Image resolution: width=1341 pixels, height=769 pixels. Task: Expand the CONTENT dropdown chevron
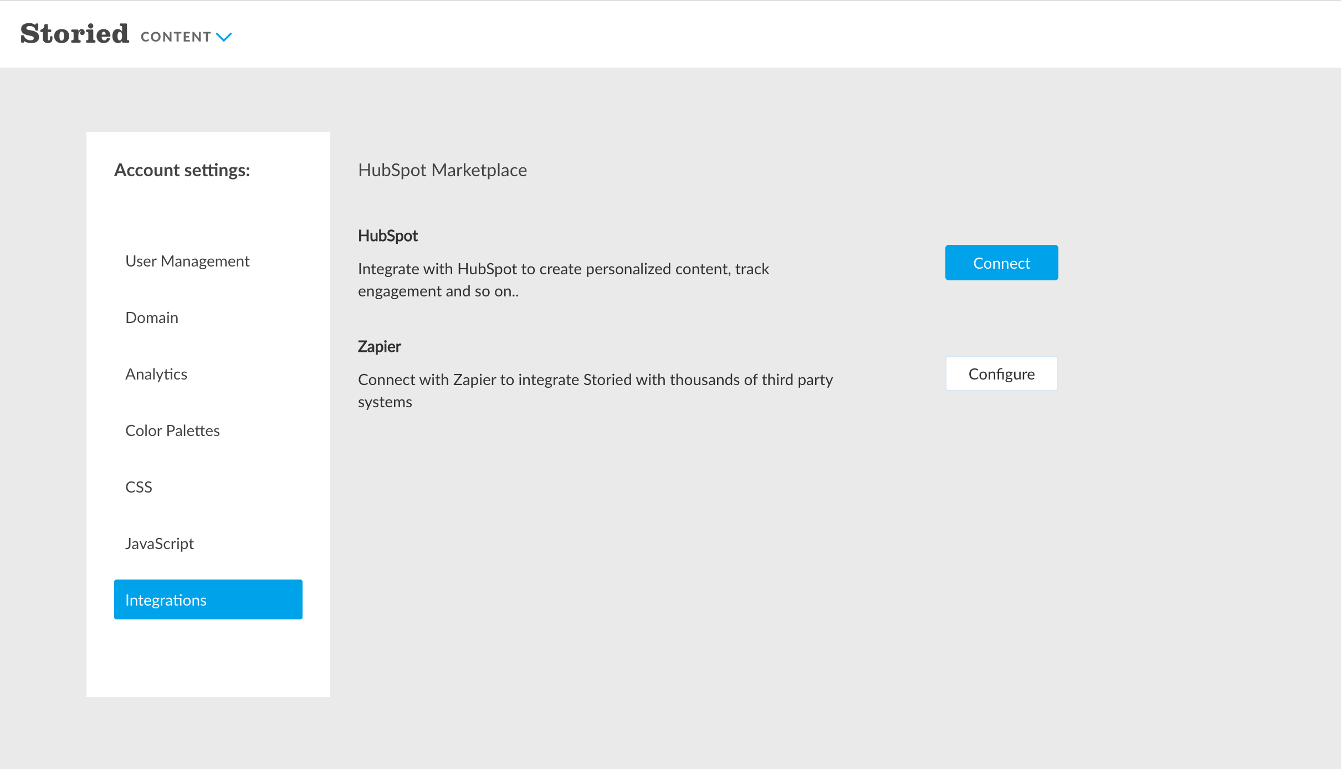pos(224,37)
